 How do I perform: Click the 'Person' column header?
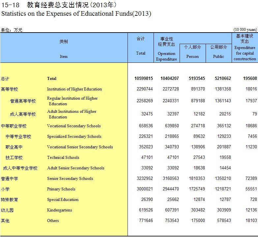tap(192, 57)
